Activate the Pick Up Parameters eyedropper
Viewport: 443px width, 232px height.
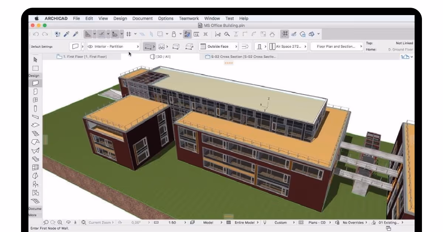click(x=66, y=34)
